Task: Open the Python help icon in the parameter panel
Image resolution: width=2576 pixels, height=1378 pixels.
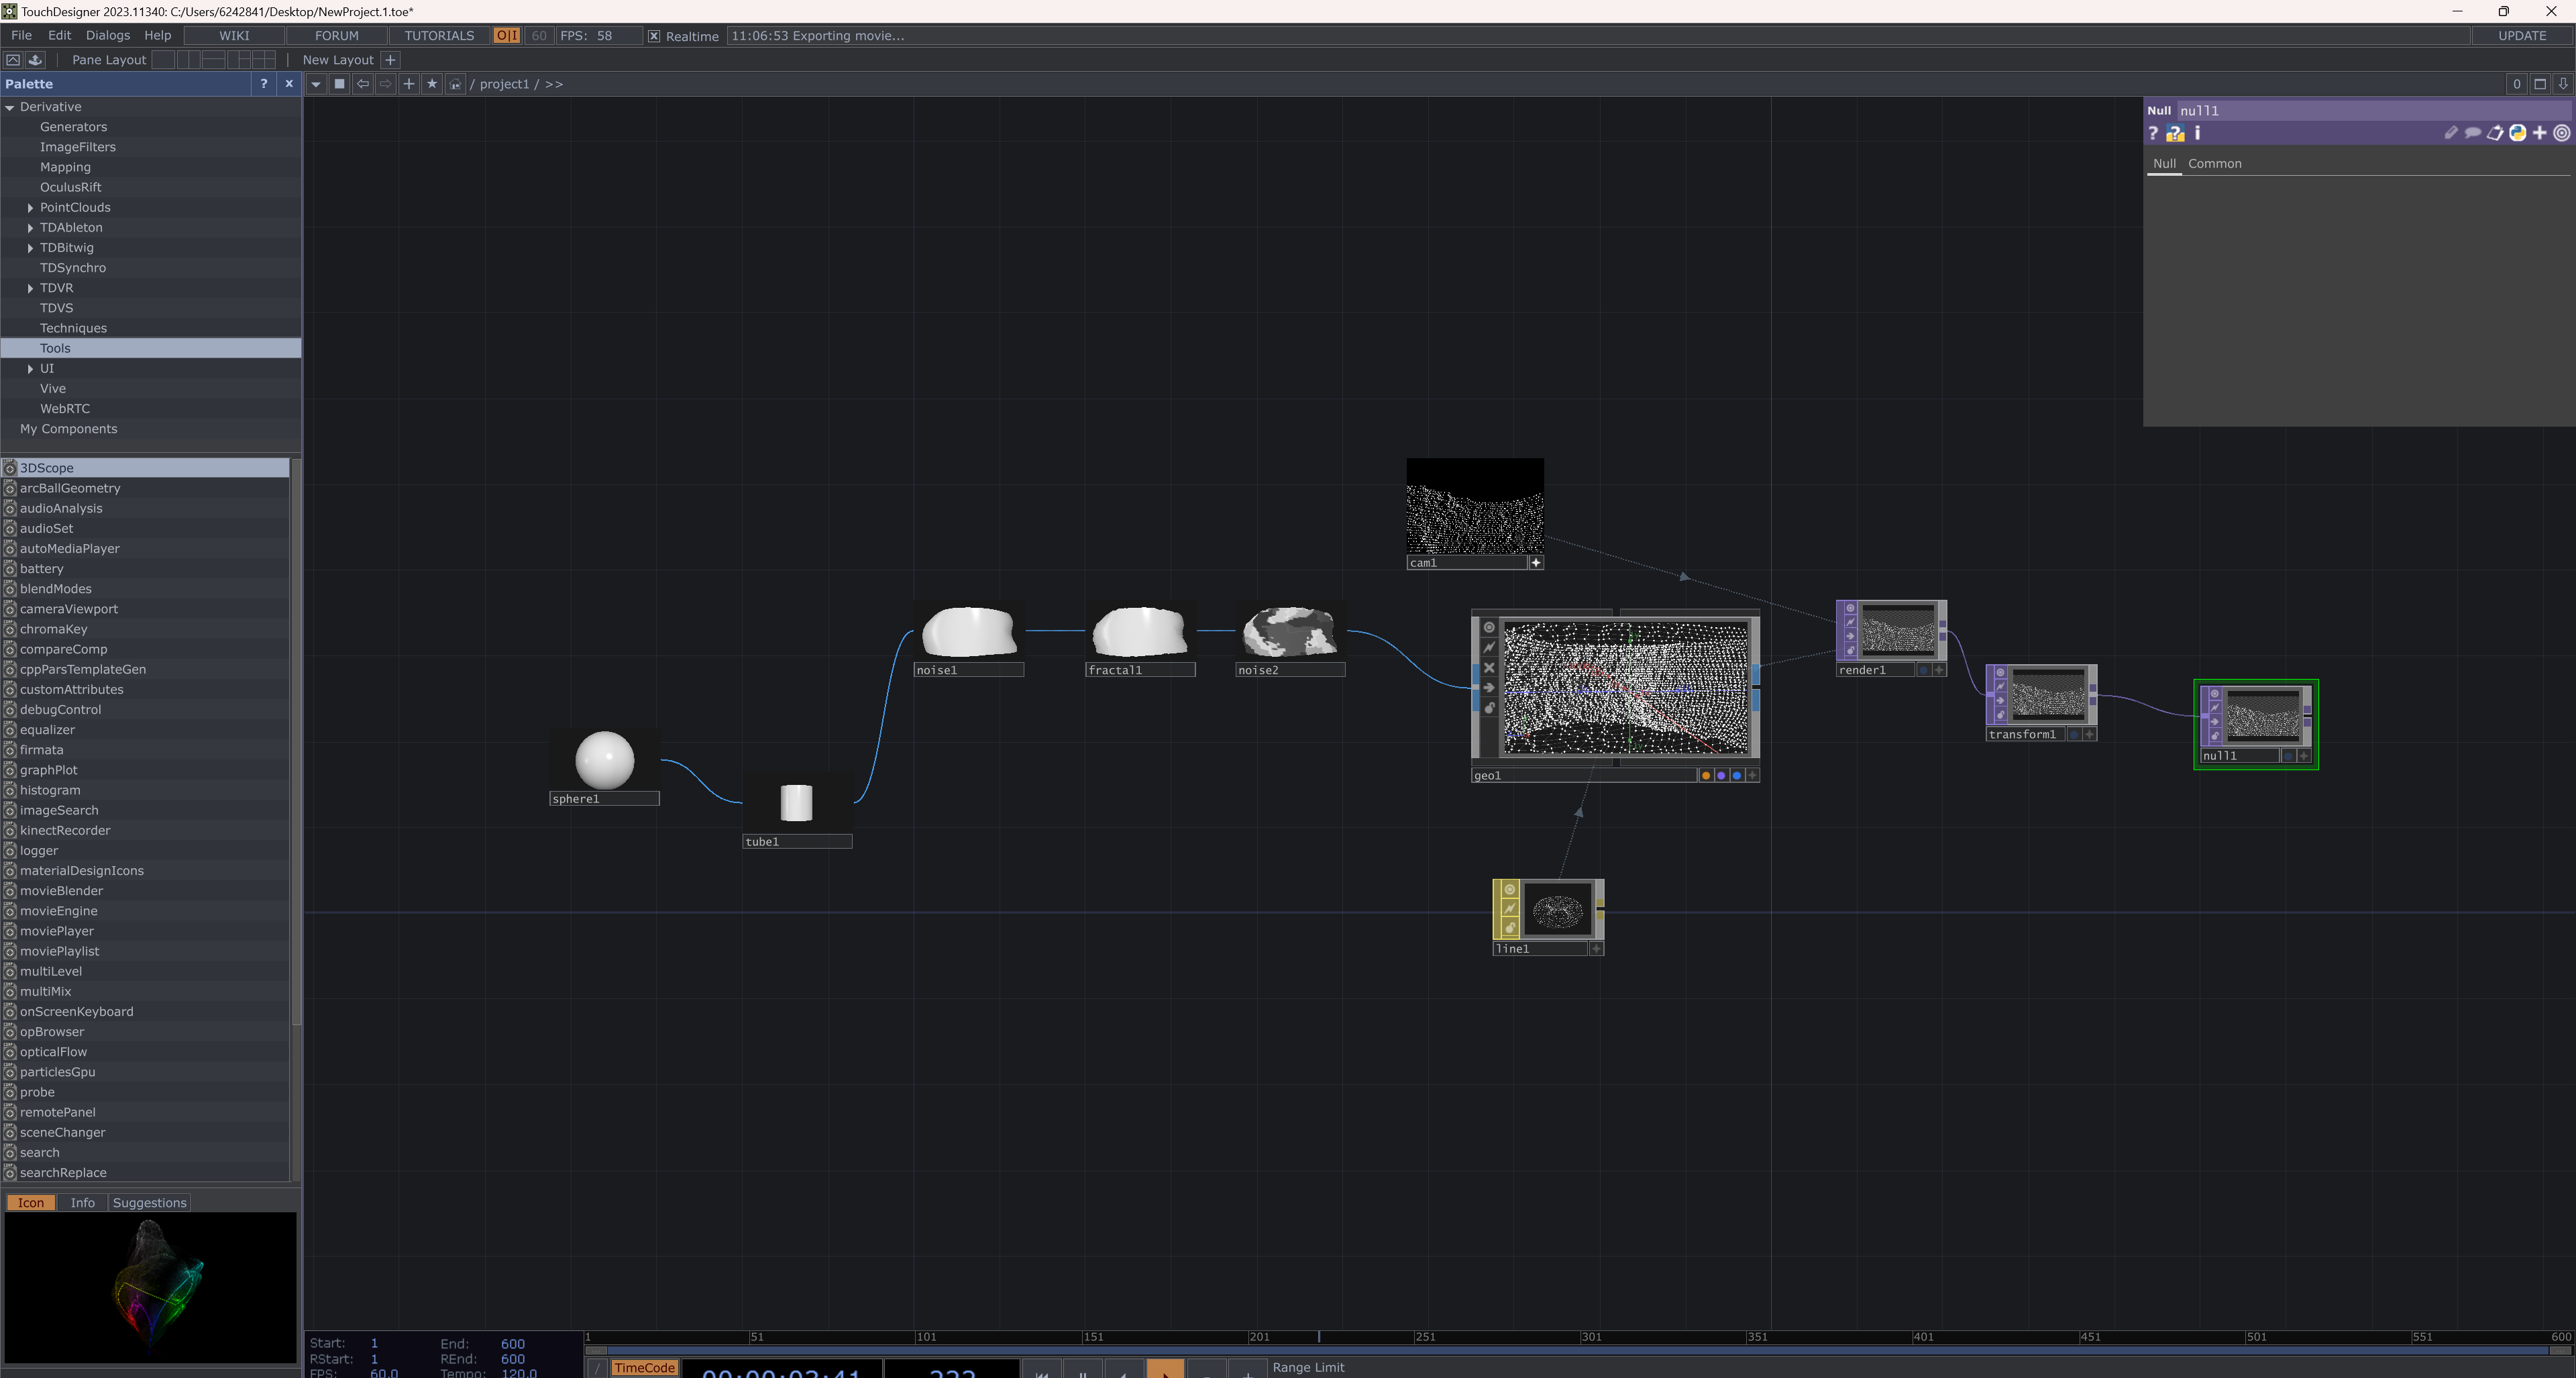Action: click(x=2174, y=133)
